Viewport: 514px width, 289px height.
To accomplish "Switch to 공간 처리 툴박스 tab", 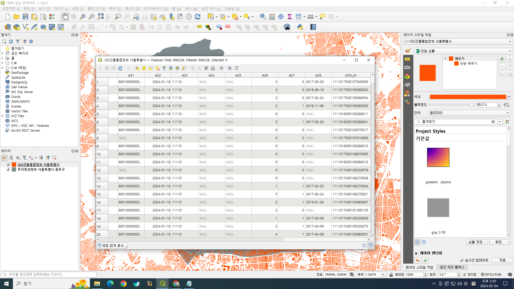I will tap(452, 267).
